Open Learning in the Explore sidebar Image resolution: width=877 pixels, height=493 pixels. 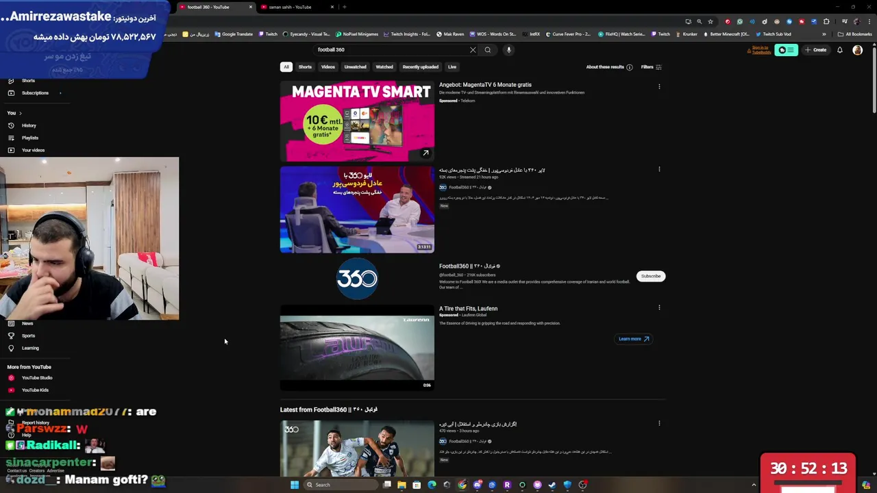pos(30,348)
